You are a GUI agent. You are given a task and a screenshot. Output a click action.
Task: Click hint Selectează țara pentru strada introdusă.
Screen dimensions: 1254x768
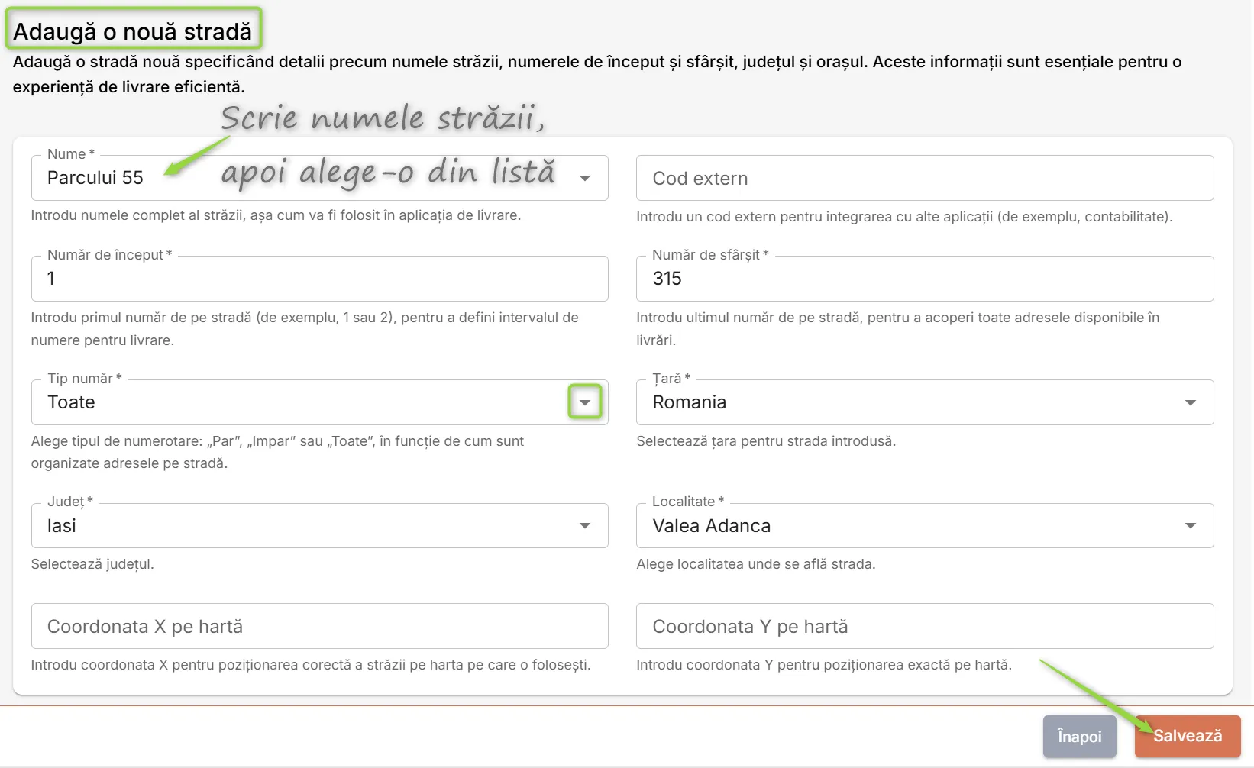coord(766,441)
